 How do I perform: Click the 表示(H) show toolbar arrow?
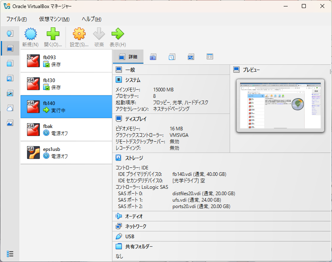click(118, 37)
